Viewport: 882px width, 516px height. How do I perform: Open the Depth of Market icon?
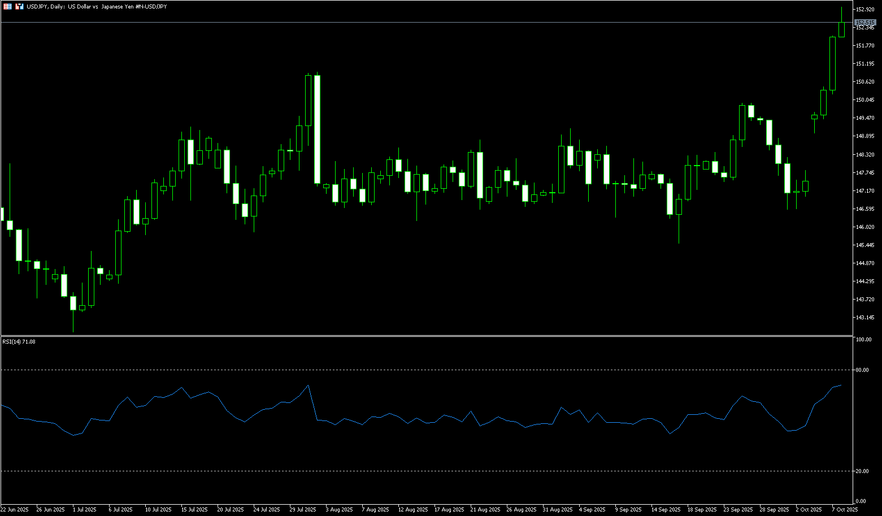coord(19,6)
